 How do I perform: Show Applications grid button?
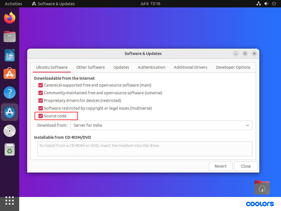click(10, 201)
